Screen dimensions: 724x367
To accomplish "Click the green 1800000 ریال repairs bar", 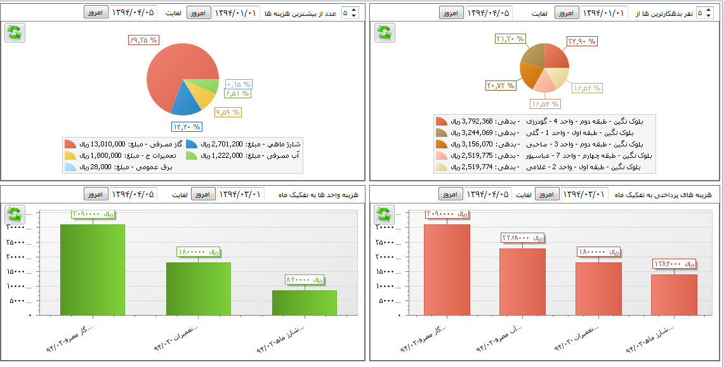I will pyautogui.click(x=198, y=288).
